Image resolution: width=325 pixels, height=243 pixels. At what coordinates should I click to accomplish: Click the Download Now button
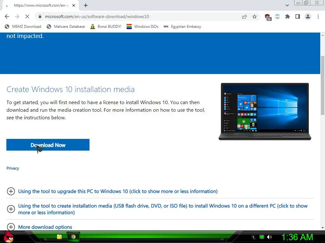[48, 145]
